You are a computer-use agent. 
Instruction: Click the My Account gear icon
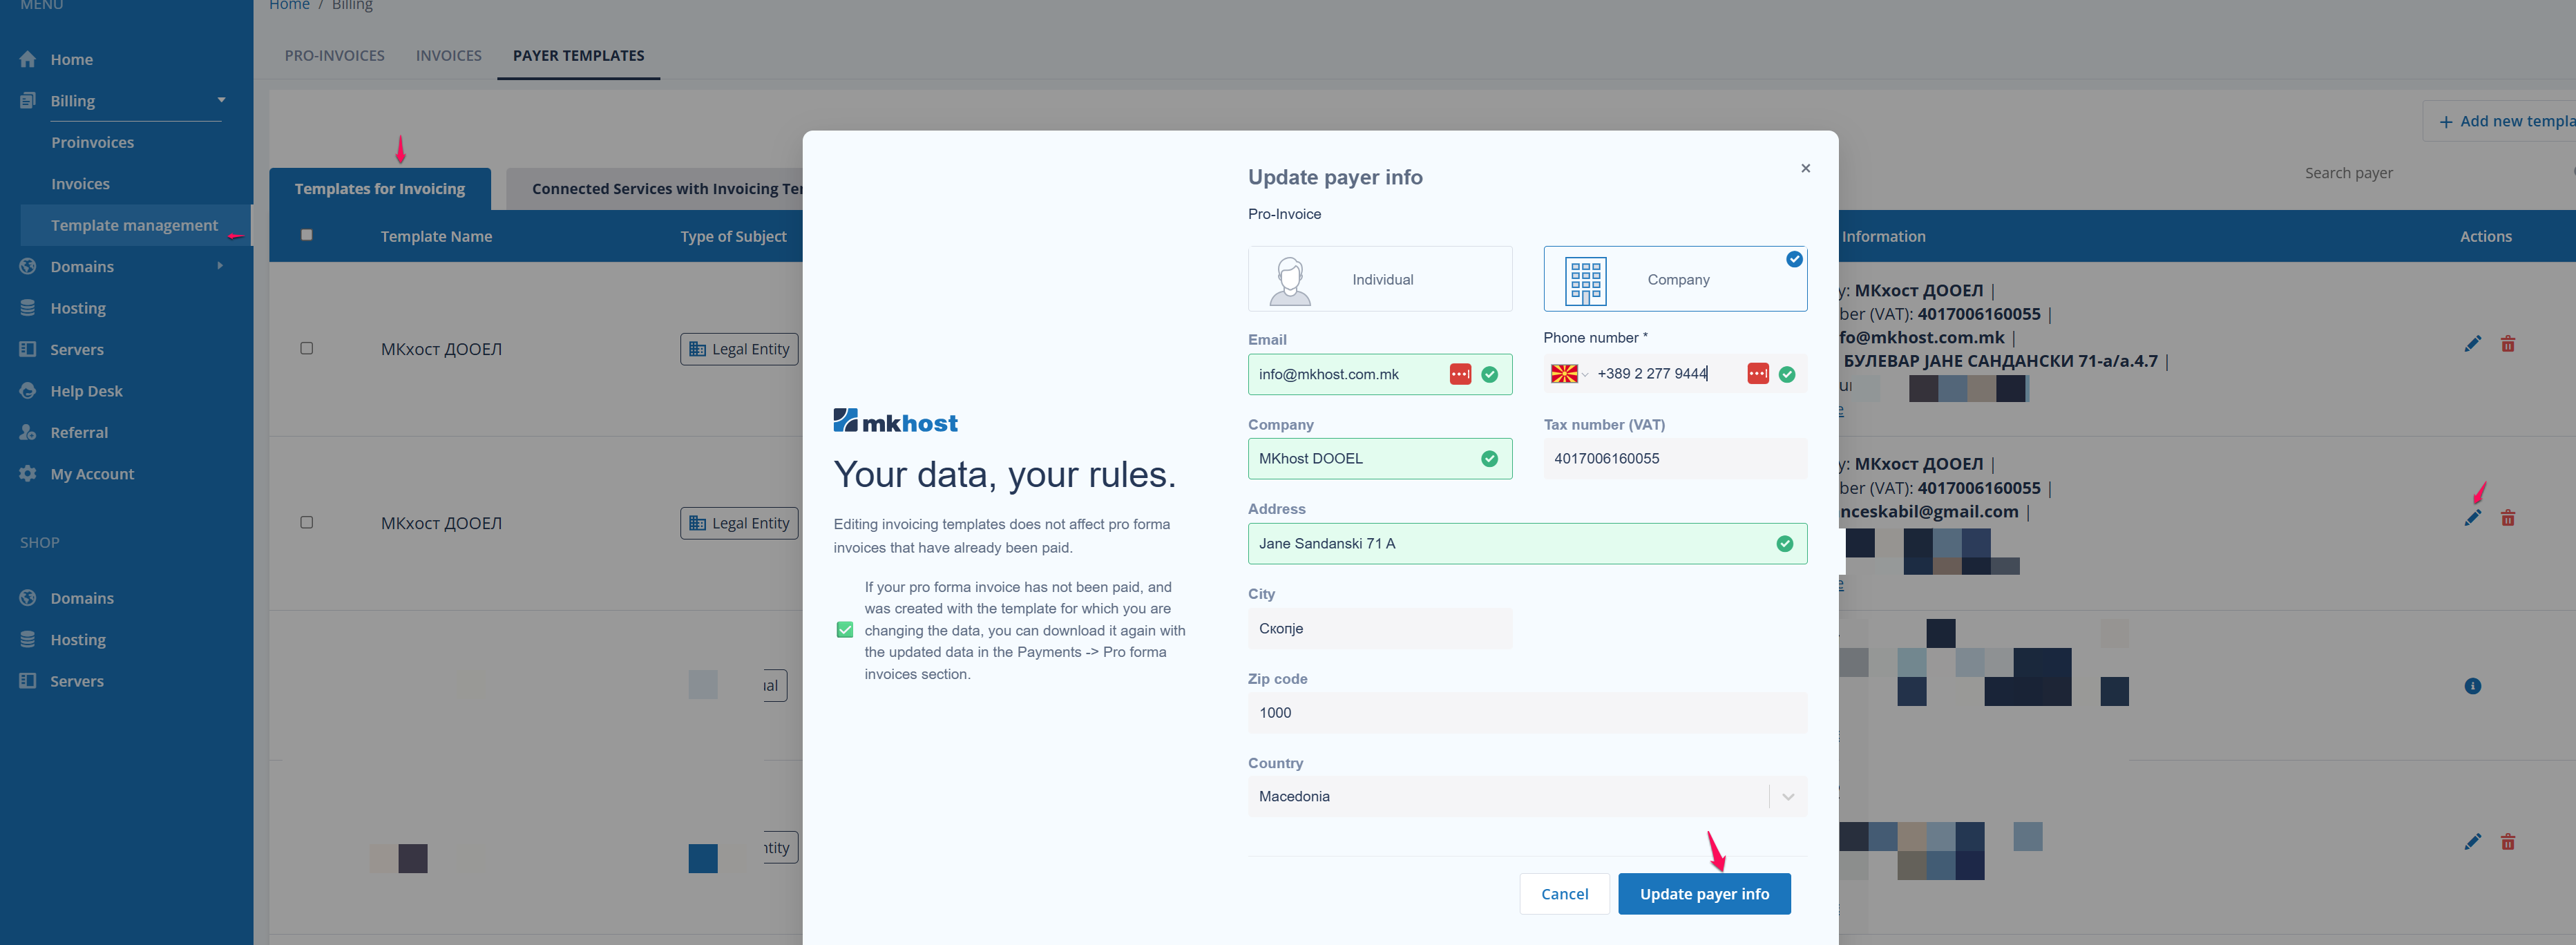point(28,474)
